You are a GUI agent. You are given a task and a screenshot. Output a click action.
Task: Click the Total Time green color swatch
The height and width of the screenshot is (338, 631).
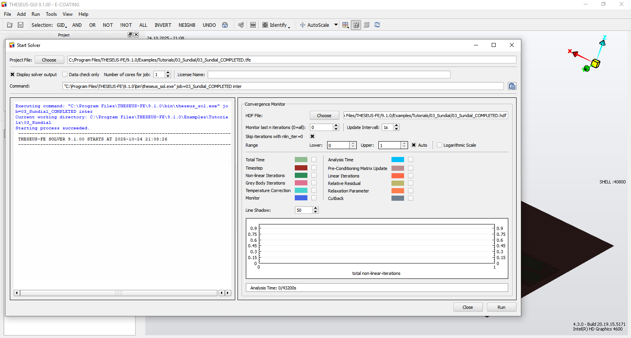(x=301, y=160)
